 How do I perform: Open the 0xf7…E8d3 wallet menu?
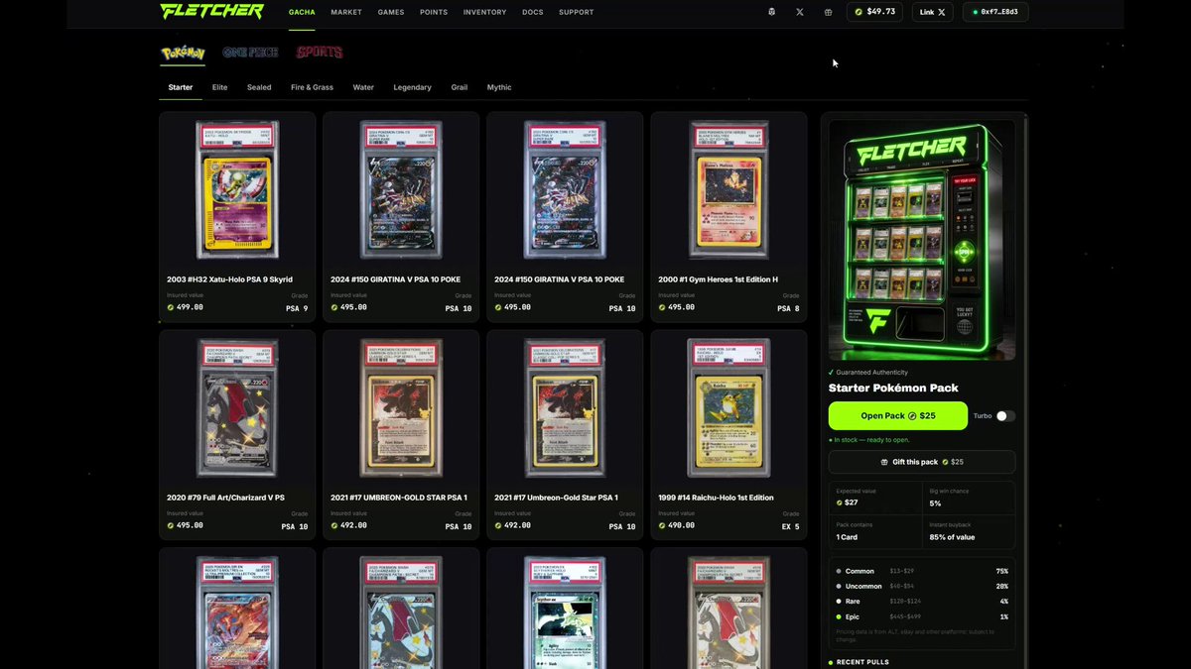(995, 12)
